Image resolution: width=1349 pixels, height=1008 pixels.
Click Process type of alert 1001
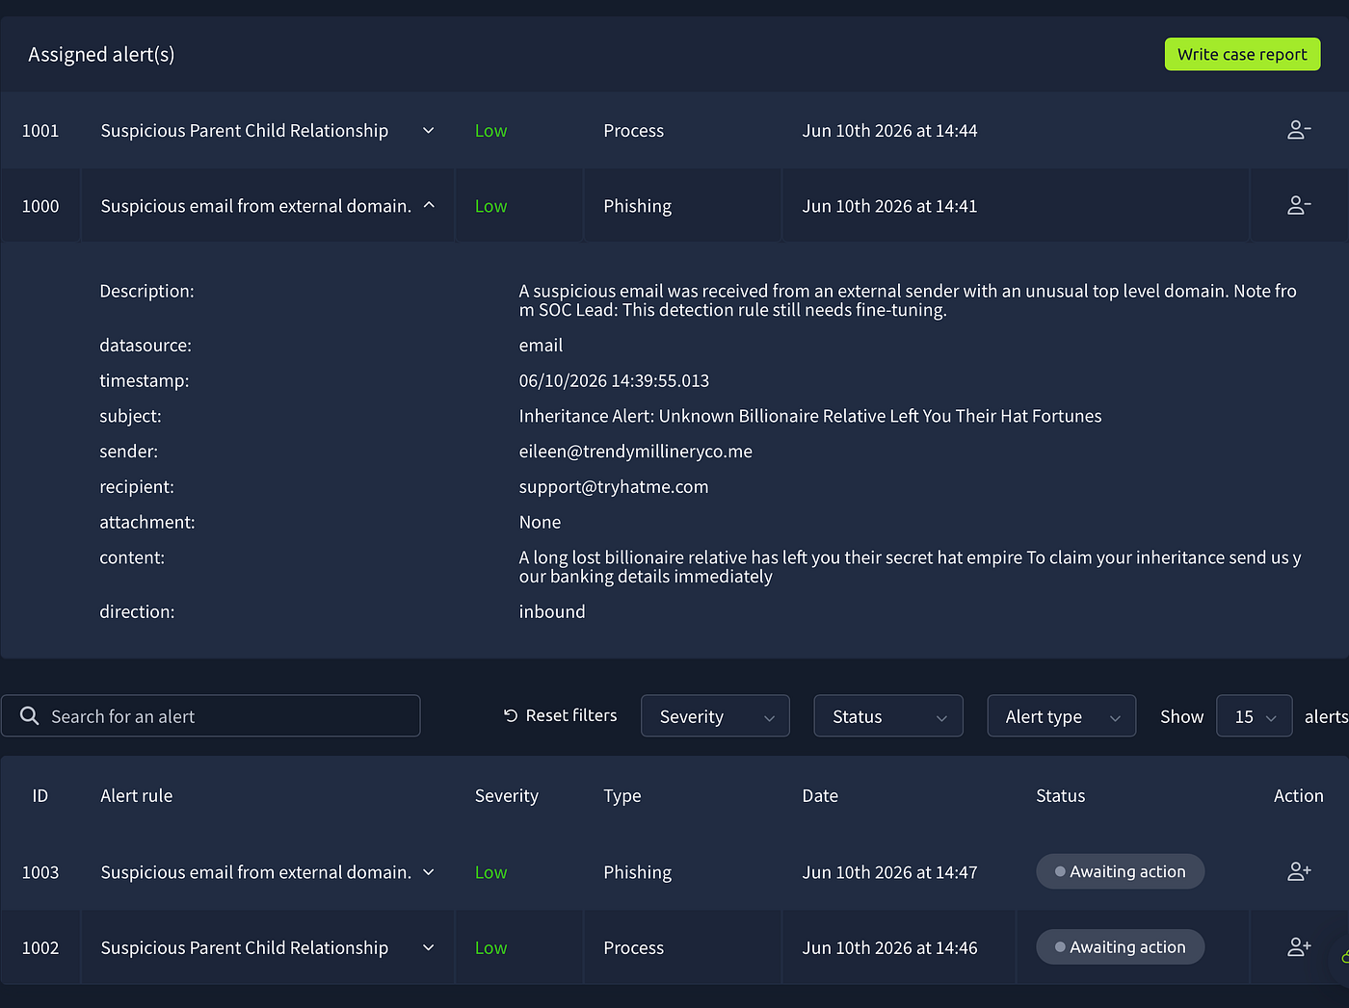pos(633,130)
